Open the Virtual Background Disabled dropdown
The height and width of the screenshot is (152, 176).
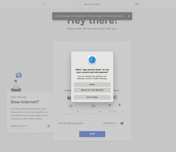pos(111,123)
